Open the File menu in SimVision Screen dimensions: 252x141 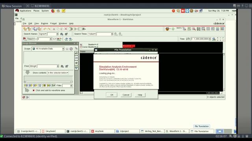tap(24, 23)
